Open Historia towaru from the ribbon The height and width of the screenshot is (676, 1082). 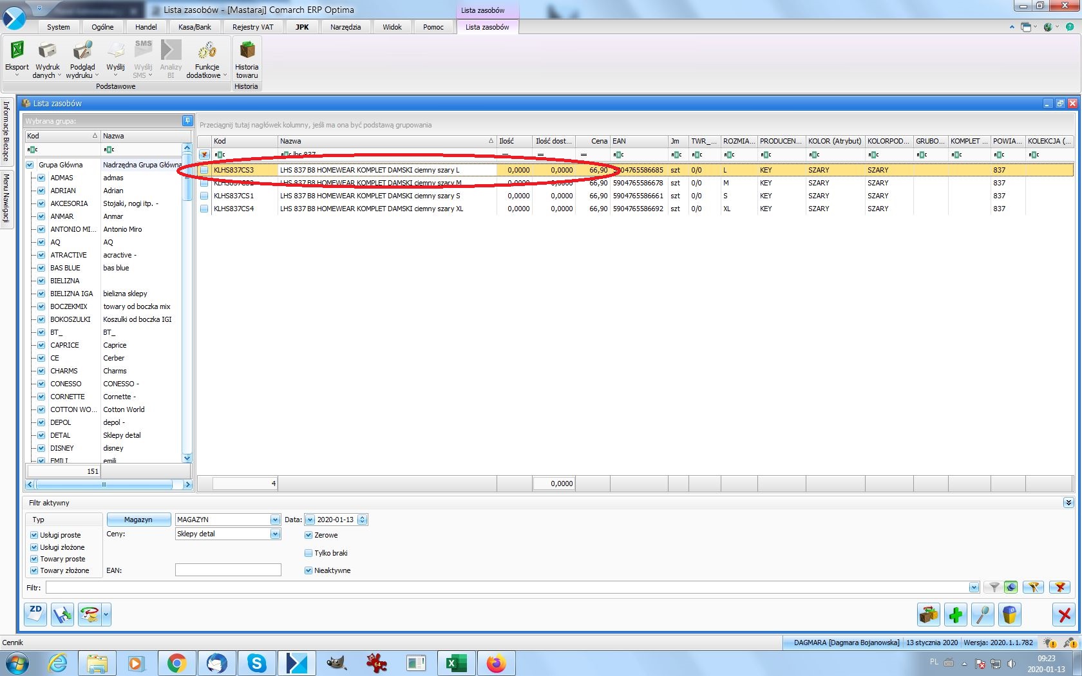[247, 50]
